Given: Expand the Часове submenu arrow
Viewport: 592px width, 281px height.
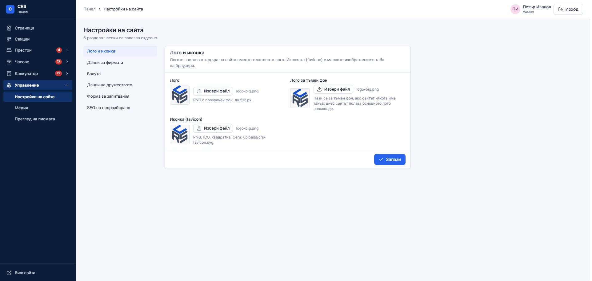Looking at the screenshot, I should tap(67, 62).
